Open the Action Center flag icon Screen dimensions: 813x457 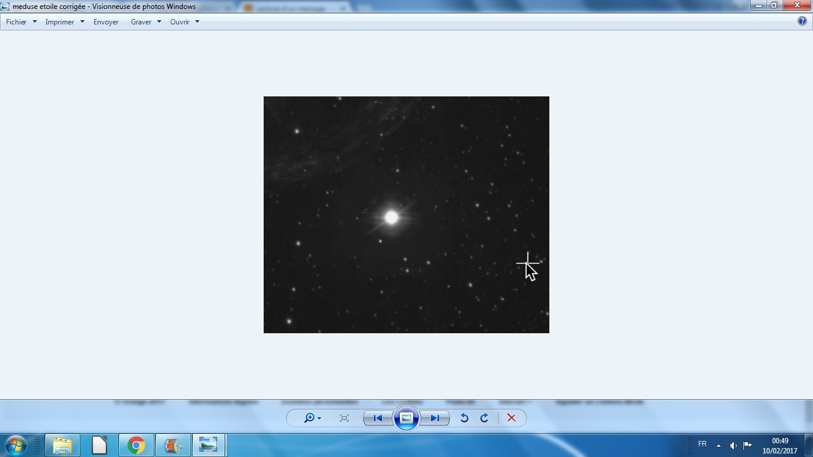pyautogui.click(x=748, y=445)
